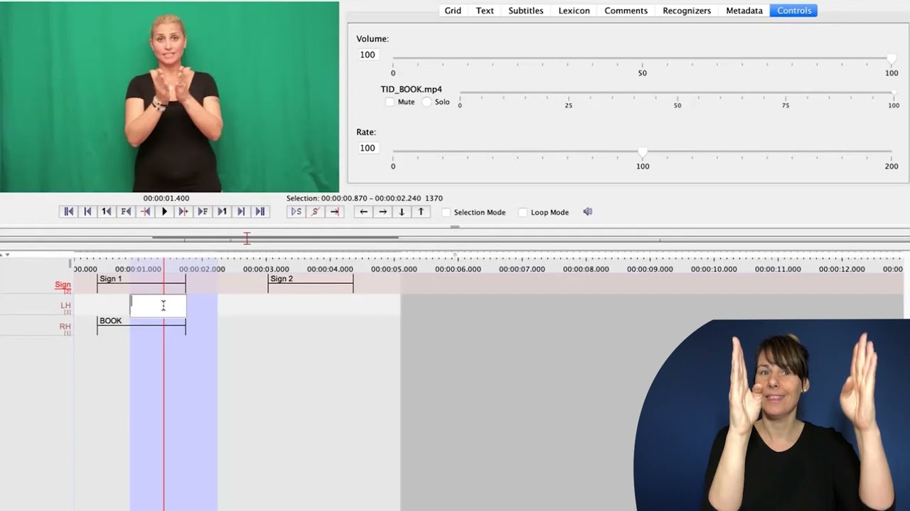
Task: Switch to the Subtitles tab
Action: pyautogui.click(x=526, y=11)
